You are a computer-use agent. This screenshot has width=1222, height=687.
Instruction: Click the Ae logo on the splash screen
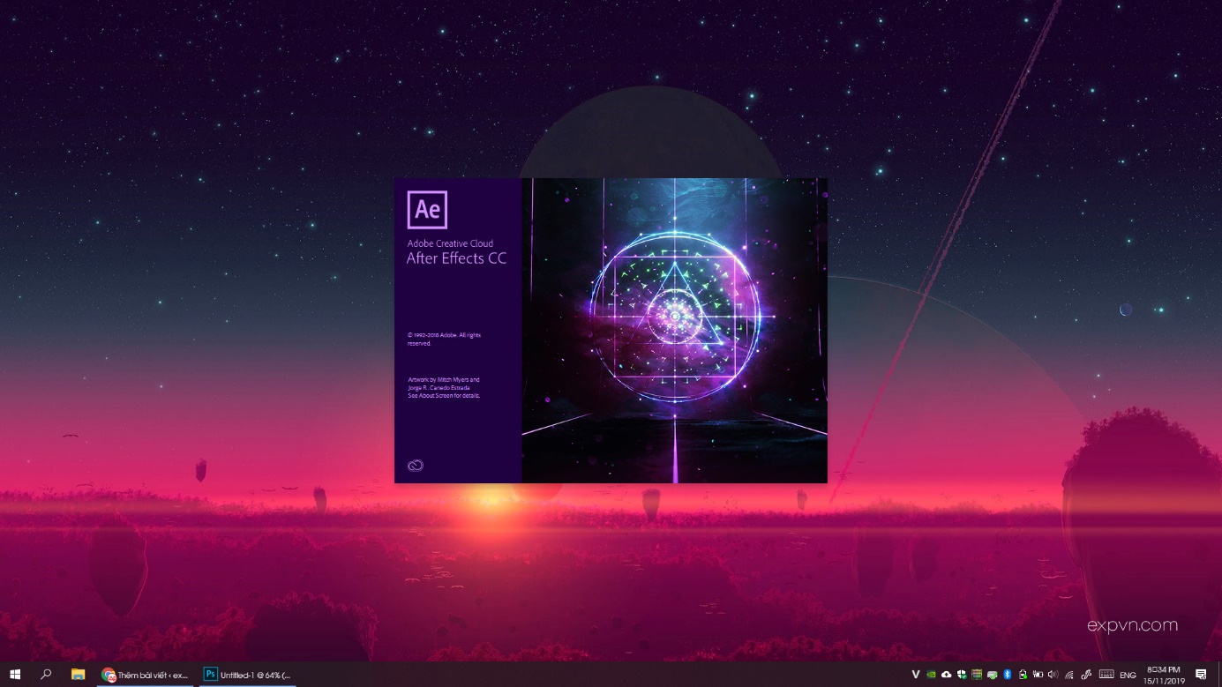coord(427,209)
